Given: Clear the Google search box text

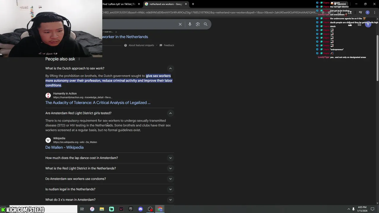Looking at the screenshot, I should point(180,24).
